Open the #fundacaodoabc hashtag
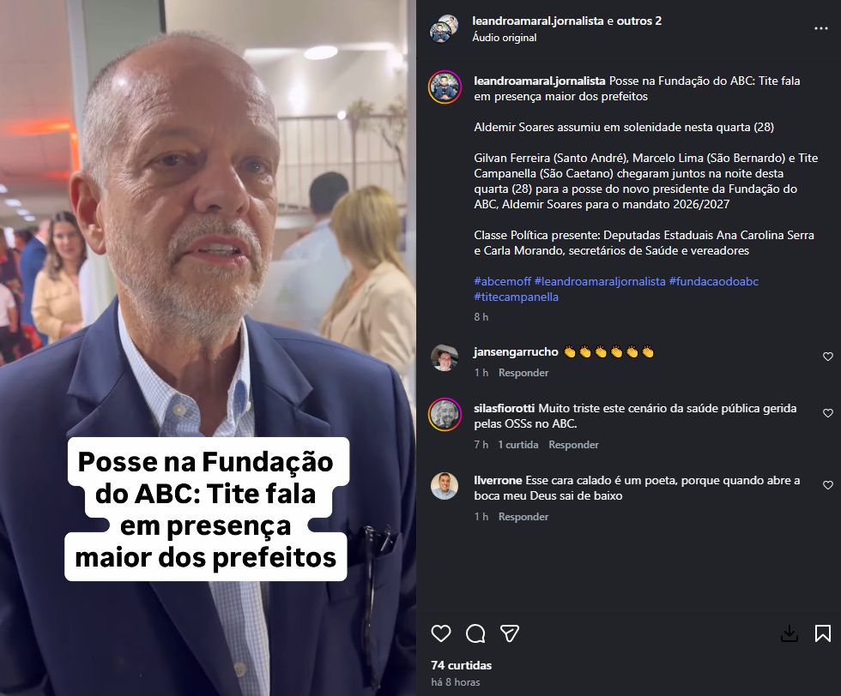This screenshot has width=841, height=696. 713,281
